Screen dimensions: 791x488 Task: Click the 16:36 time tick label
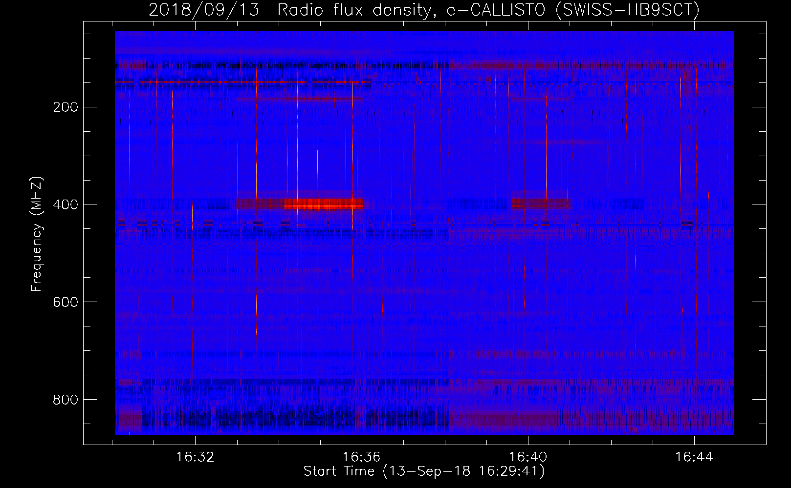(361, 457)
